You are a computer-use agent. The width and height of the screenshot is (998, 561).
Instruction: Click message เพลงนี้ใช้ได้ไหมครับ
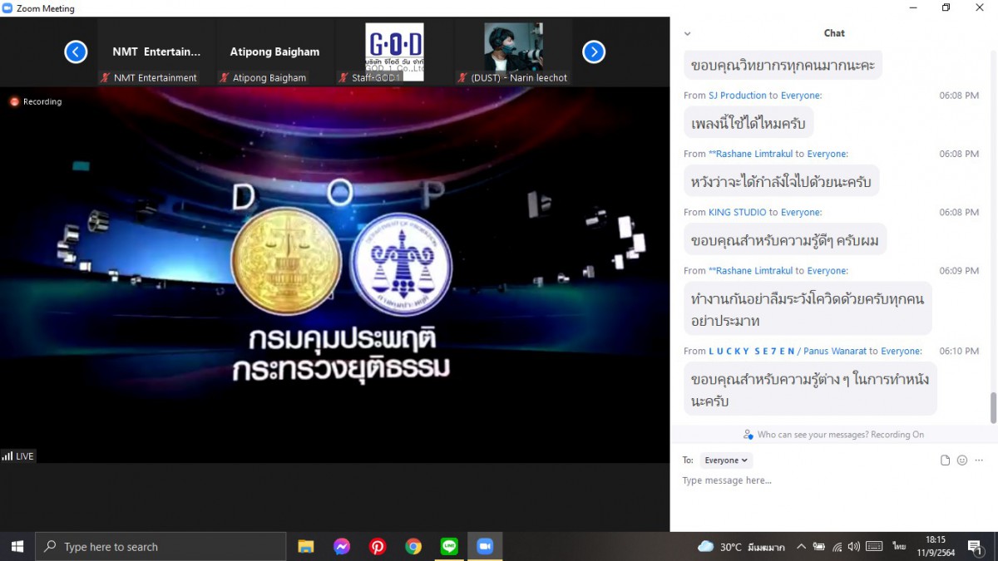[x=748, y=123]
